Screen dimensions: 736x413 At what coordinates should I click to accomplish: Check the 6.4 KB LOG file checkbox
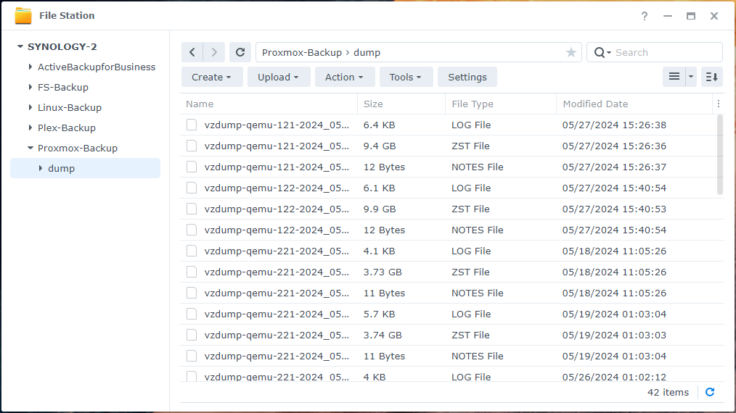[192, 125]
